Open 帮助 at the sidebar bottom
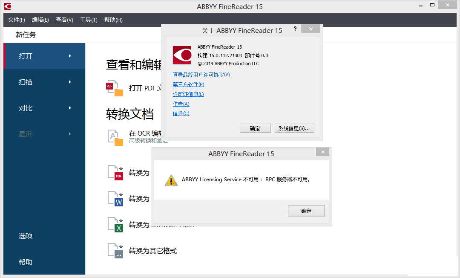 (x=26, y=262)
